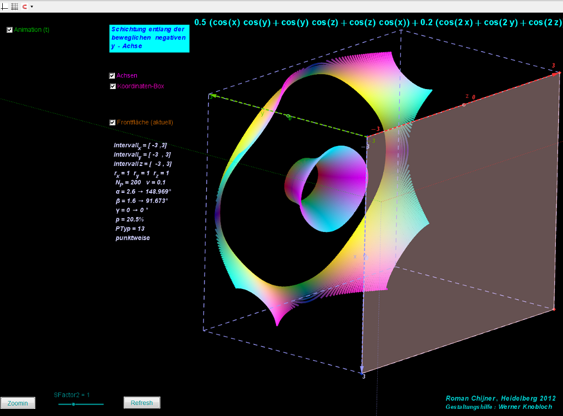This screenshot has width=563, height=416.
Task: Click the Refresh button
Action: click(142, 403)
